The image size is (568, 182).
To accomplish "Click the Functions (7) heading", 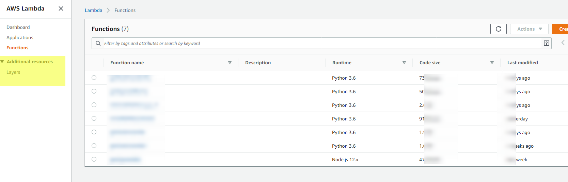I will (110, 29).
